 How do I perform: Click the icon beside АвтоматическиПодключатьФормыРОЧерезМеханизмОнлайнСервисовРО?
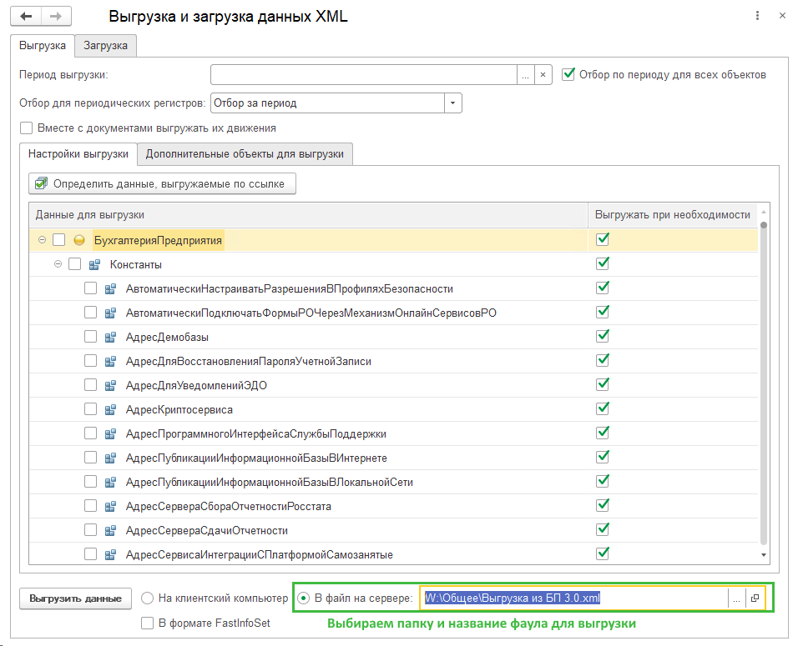click(110, 313)
